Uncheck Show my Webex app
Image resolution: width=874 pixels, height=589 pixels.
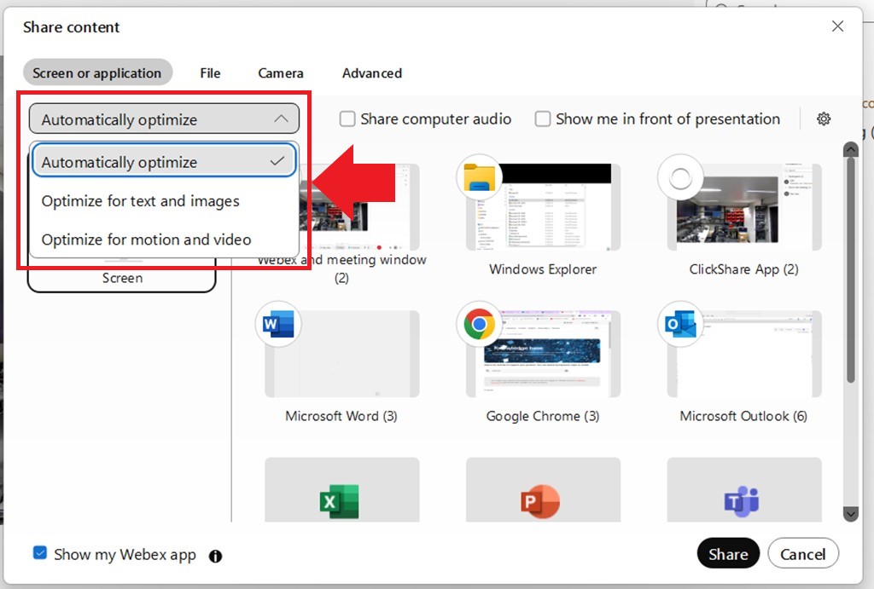point(40,553)
